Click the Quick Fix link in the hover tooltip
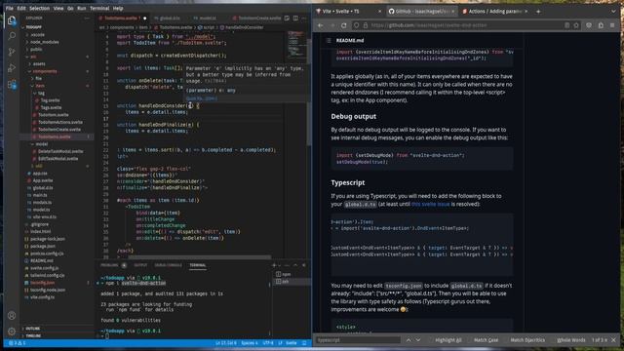 201,97
